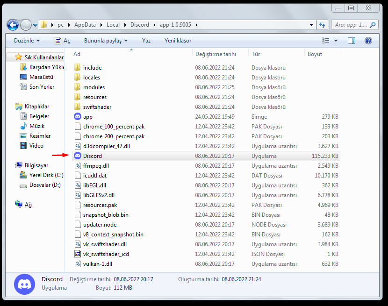Expand the arrow after app-1.0.9005 breadcrumb

point(197,25)
